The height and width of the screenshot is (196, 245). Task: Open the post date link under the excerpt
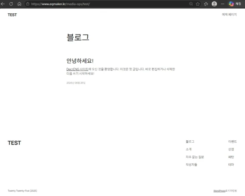pyautogui.click(x=76, y=83)
